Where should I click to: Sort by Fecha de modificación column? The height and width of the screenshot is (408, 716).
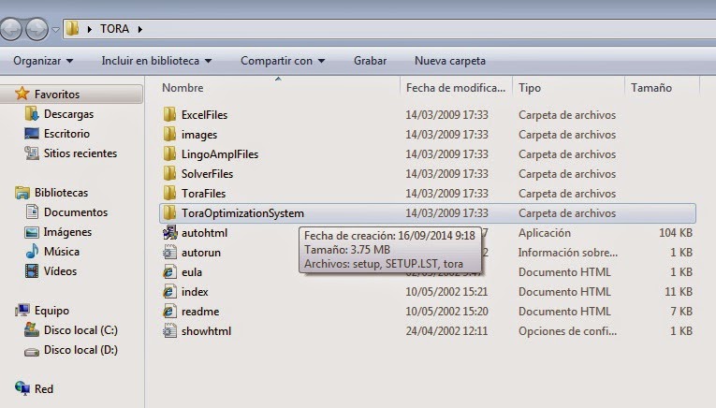pyautogui.click(x=456, y=88)
